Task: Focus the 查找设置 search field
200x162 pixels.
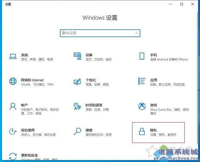Action: point(100,33)
